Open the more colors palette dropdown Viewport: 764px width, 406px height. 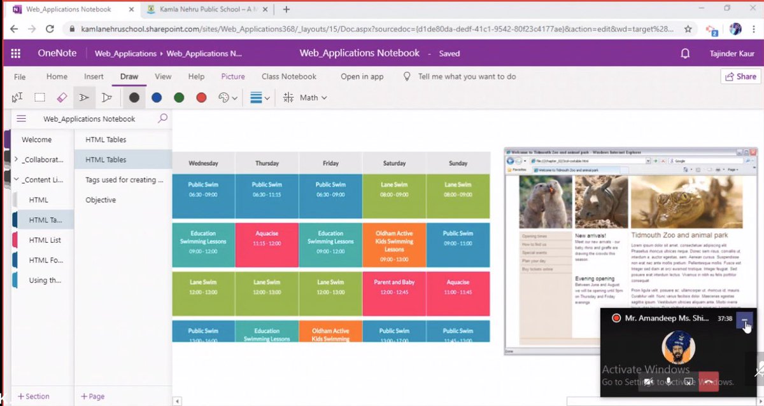click(x=228, y=97)
